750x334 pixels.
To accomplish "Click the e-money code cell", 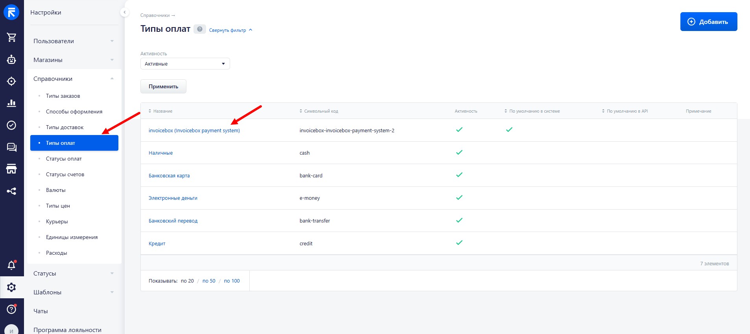I will tap(310, 198).
